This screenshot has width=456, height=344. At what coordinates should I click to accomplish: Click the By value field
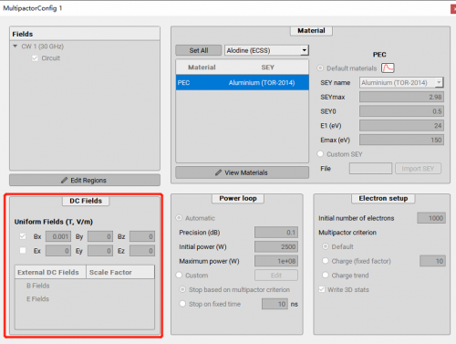100,236
